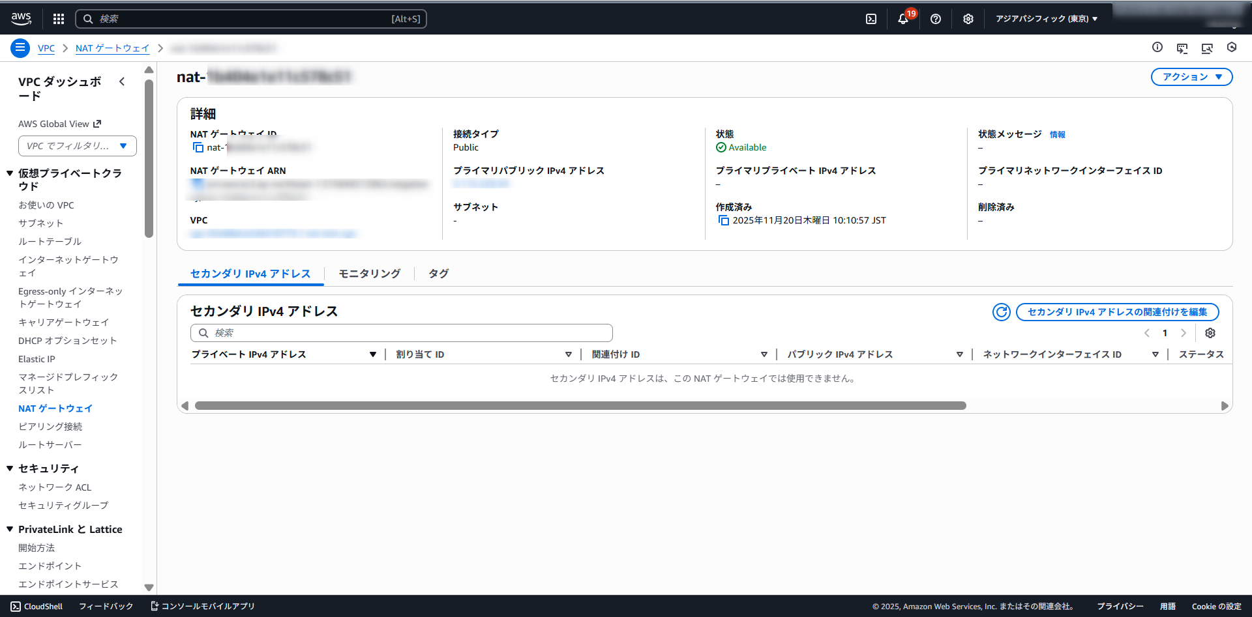Open the アクション dropdown menu
1252x617 pixels.
(x=1191, y=77)
